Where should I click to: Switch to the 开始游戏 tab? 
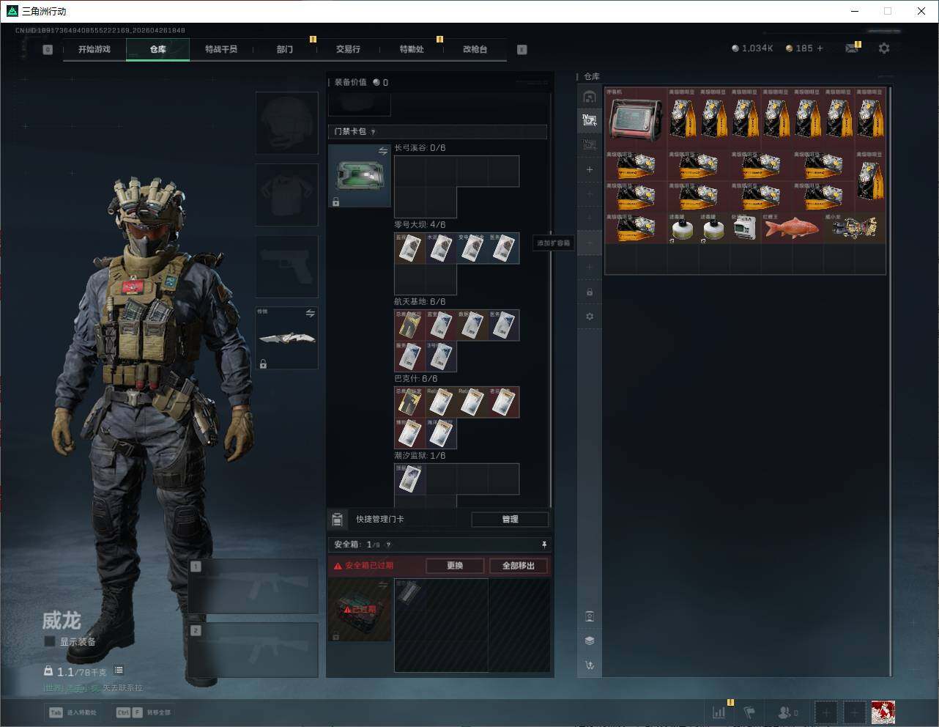point(94,49)
